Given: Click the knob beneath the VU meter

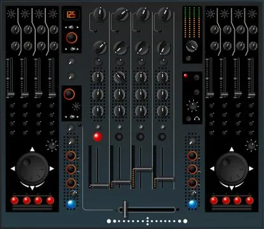Looking at the screenshot, I should point(192,46).
